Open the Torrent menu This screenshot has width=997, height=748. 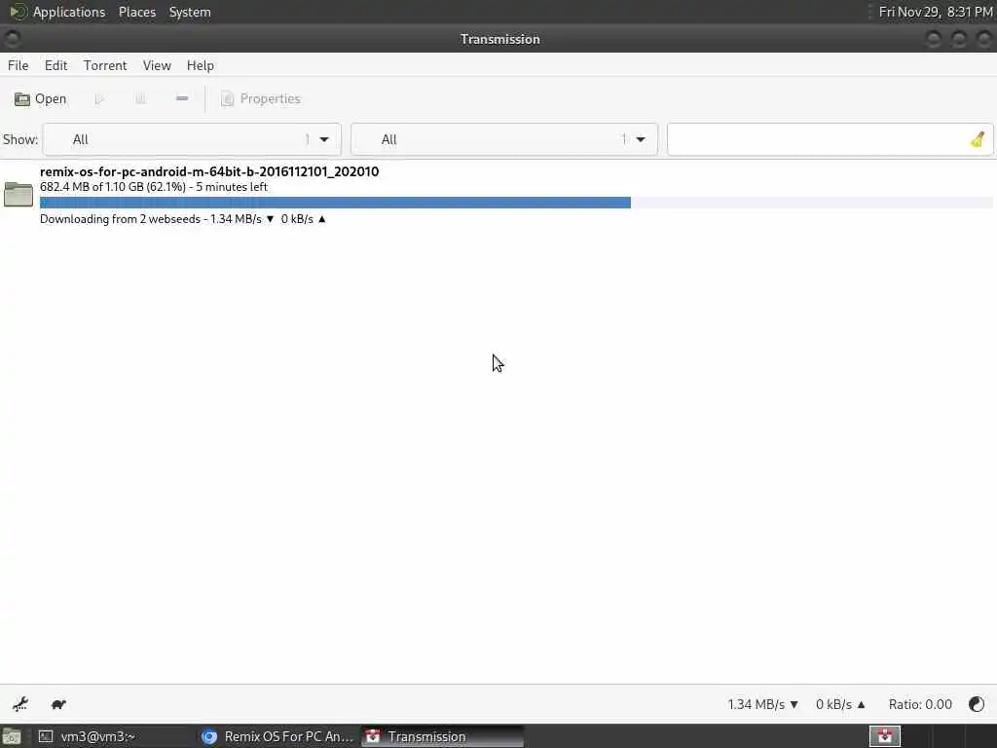(105, 65)
